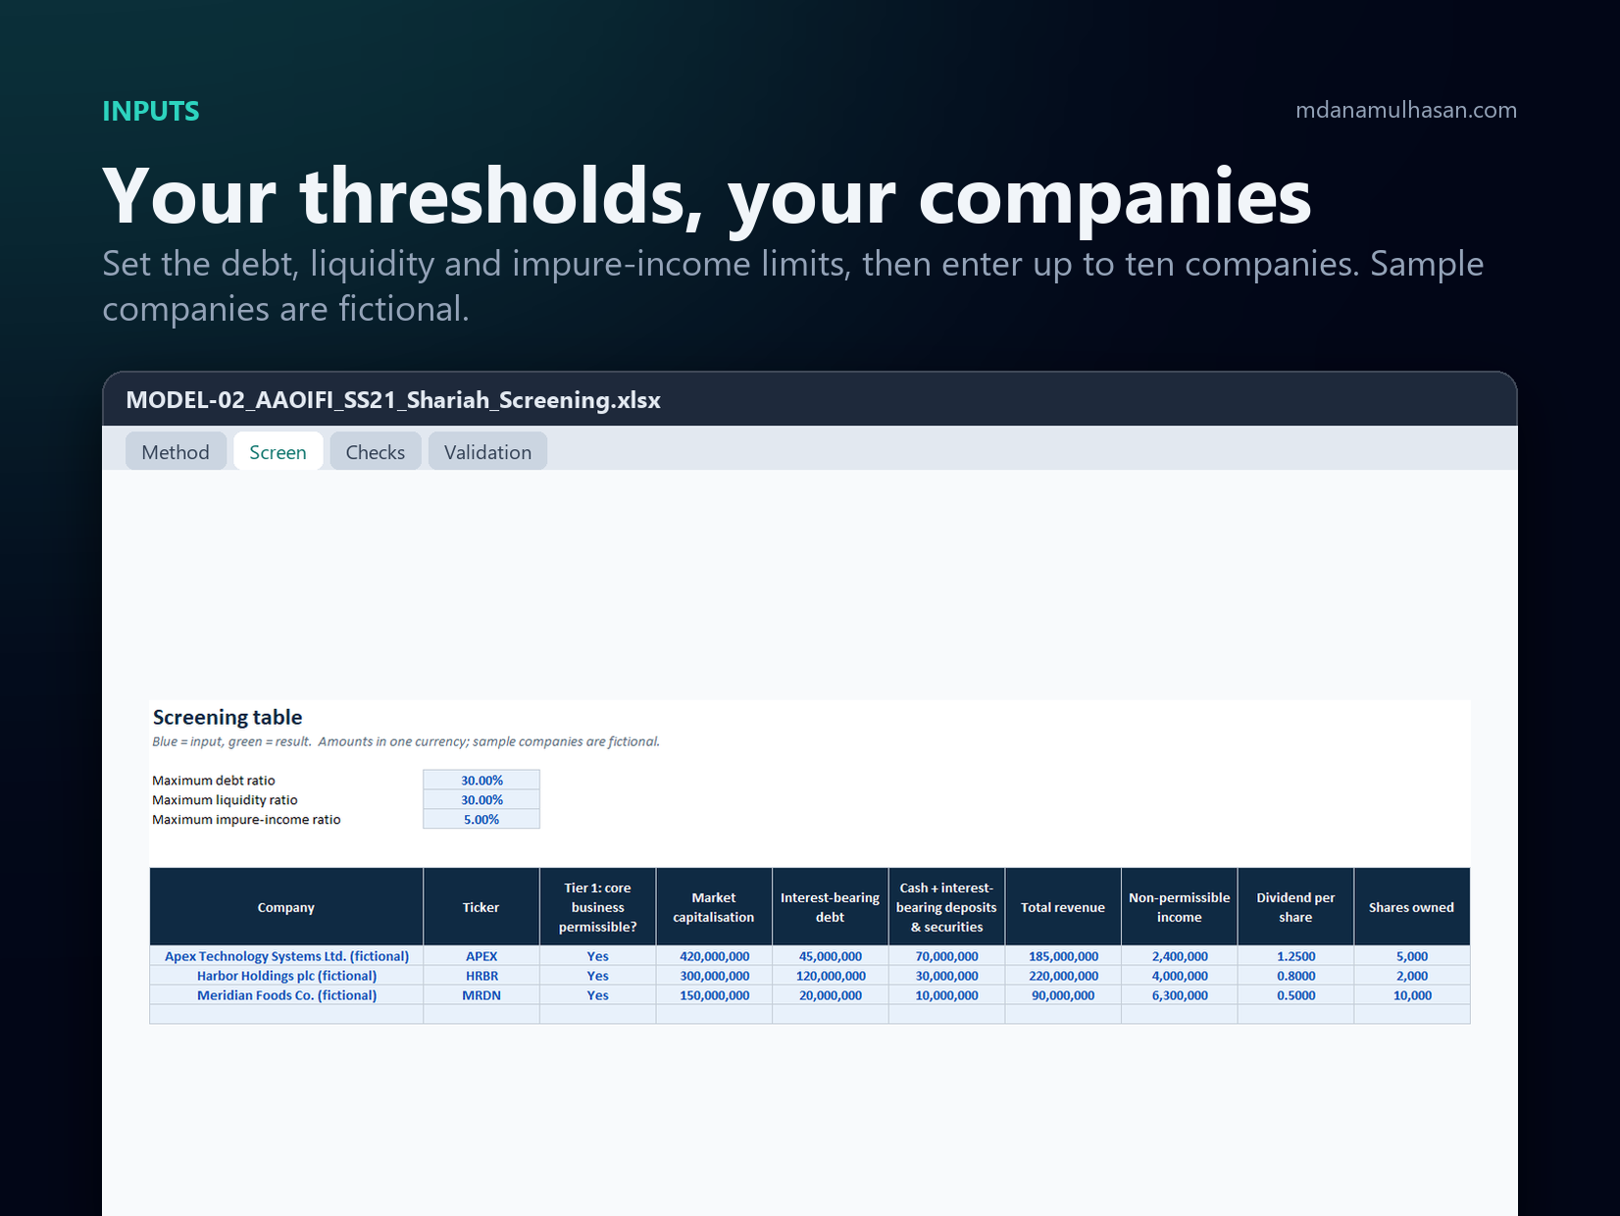This screenshot has width=1620, height=1216.
Task: Go to the Validation tab
Action: (x=487, y=452)
